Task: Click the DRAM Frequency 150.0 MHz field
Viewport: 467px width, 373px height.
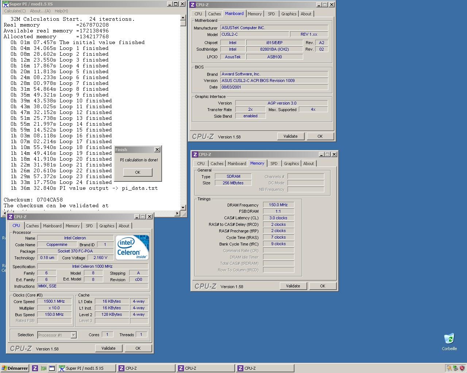Action: click(x=278, y=205)
